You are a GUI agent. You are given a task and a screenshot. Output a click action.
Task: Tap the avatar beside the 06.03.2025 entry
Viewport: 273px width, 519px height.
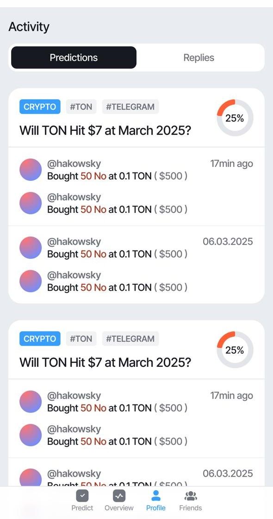point(30,247)
